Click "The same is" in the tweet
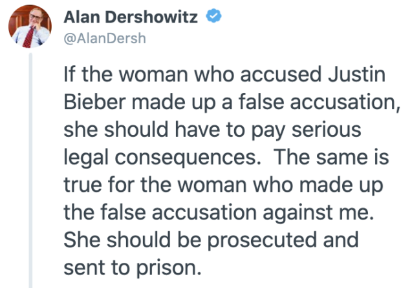 tap(332, 158)
